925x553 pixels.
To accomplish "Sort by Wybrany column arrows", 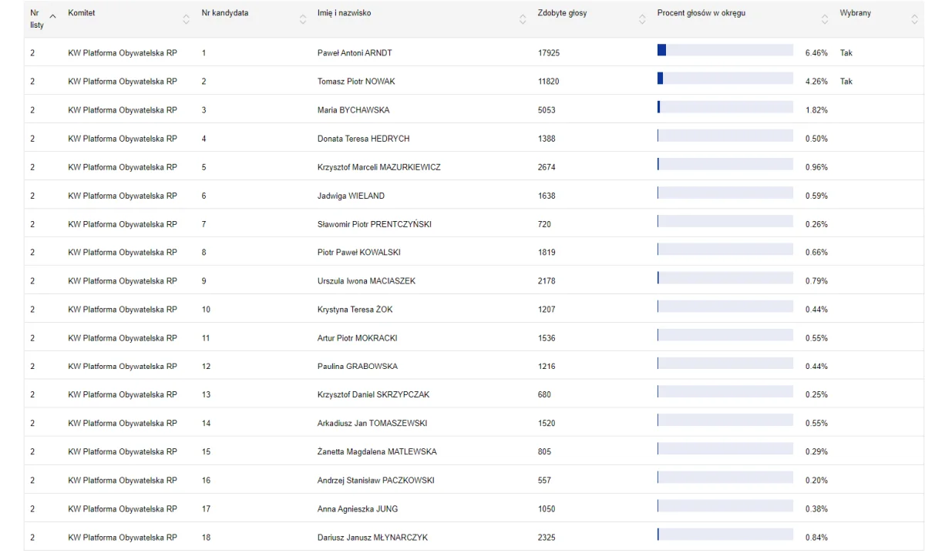I will tap(914, 19).
